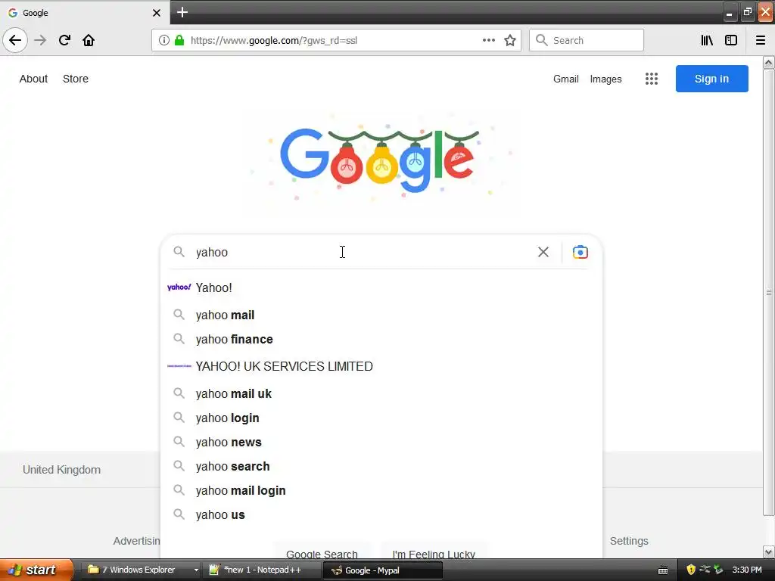The width and height of the screenshot is (775, 581).
Task: Open the Settings link in footer
Action: click(629, 541)
